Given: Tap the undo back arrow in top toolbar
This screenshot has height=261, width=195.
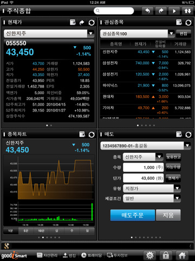Looking at the screenshot, I should 147,11.
